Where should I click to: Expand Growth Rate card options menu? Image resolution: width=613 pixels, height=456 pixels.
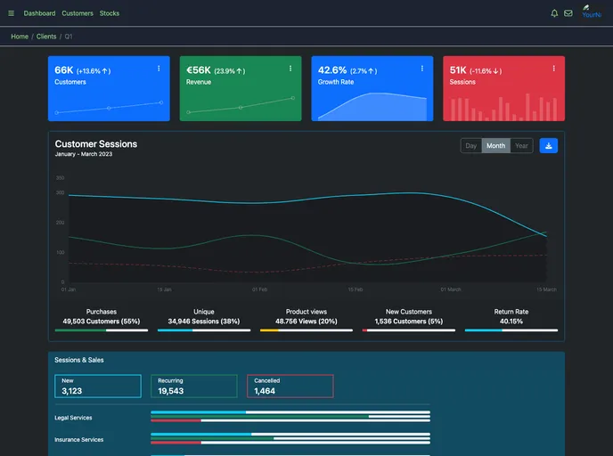coord(422,69)
